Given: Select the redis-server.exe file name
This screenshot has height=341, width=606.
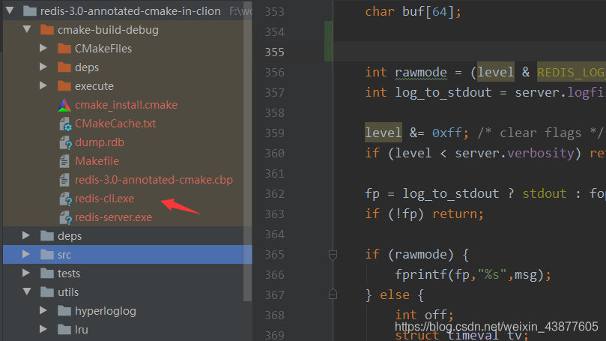Looking at the screenshot, I should (113, 217).
